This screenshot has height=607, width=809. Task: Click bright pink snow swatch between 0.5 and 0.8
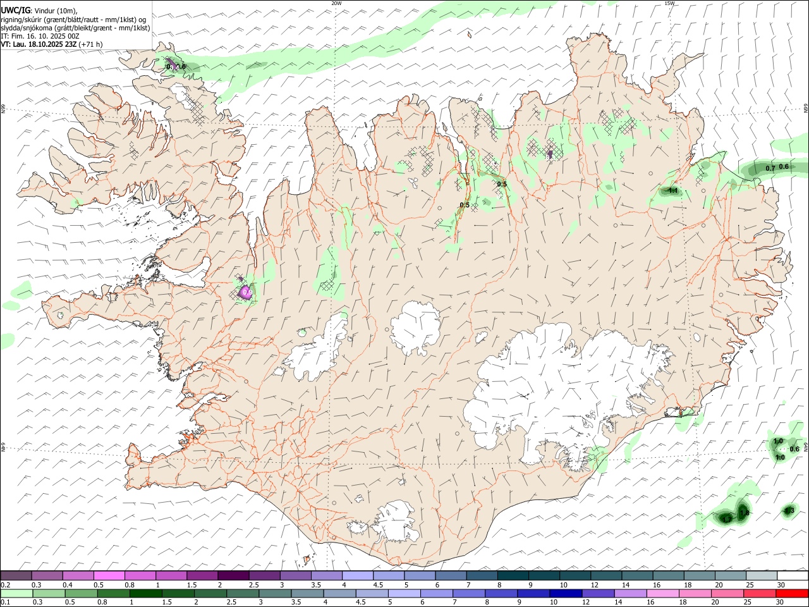pyautogui.click(x=109, y=576)
